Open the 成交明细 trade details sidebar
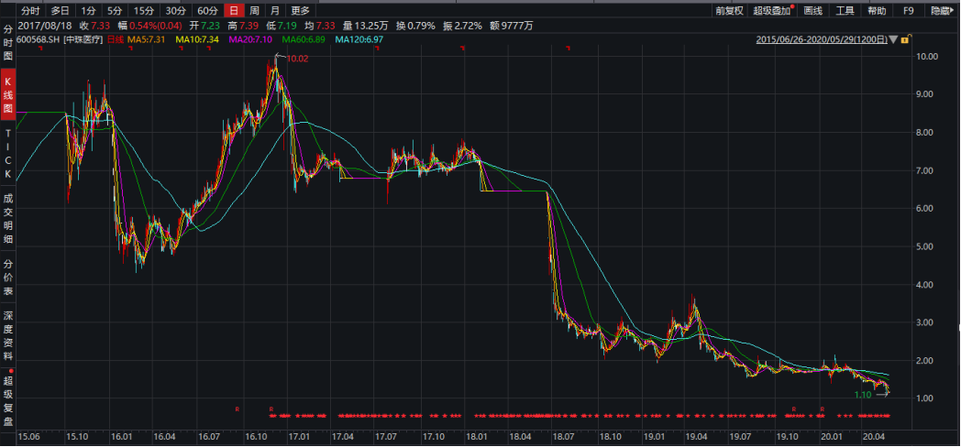The image size is (961, 447). [8, 218]
